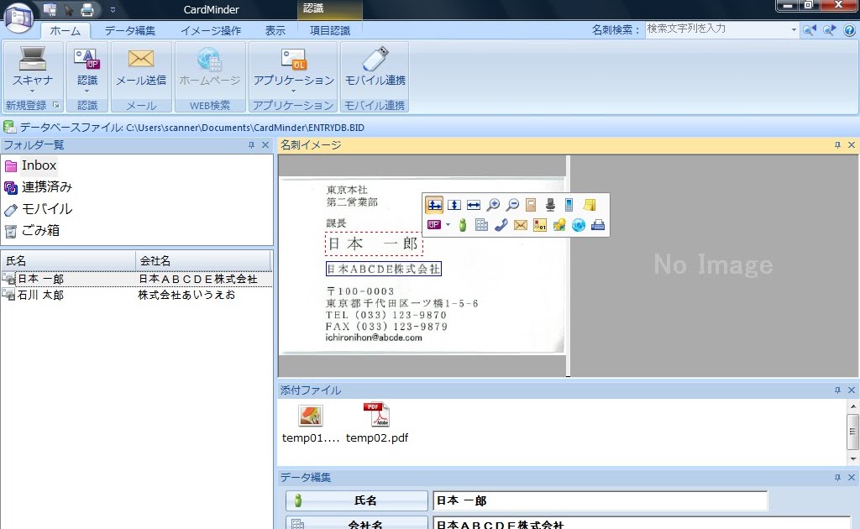
Task: Click the 氏名 input containing 日本 一郎
Action: [600, 500]
